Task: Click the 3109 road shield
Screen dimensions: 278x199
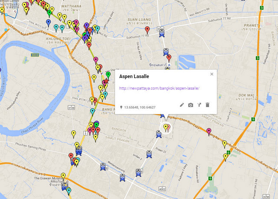Action: (x=71, y=108)
